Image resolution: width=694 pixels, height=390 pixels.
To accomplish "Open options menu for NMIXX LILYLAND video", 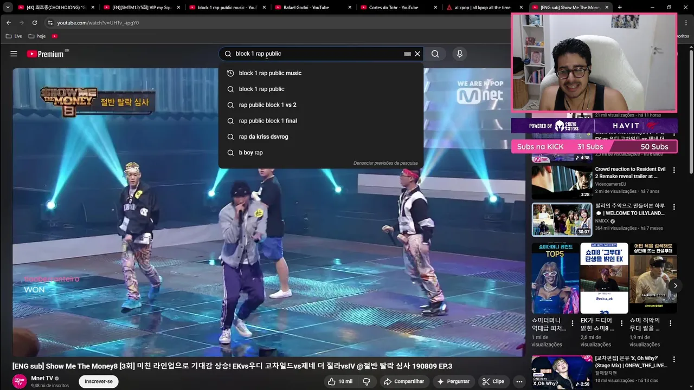I will pos(674,207).
